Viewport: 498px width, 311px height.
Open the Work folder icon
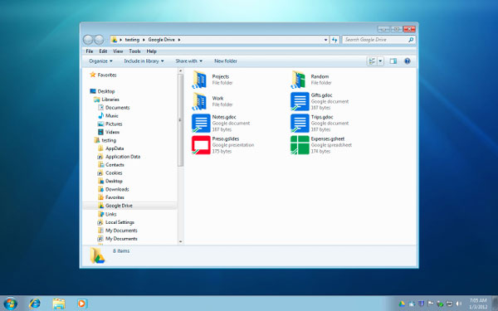(200, 101)
